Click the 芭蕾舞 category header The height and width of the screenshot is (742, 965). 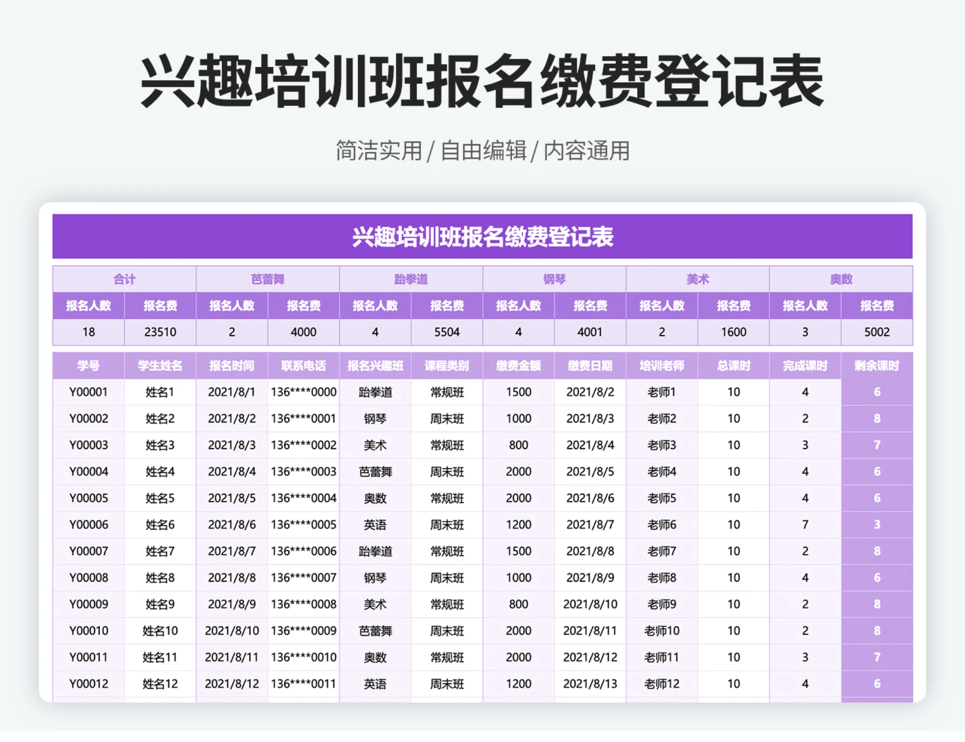tap(267, 279)
